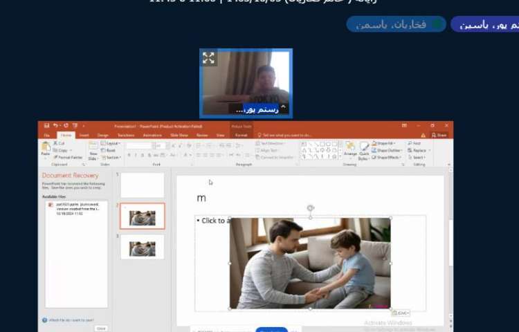Click the Find icon in Editing group

point(418,143)
